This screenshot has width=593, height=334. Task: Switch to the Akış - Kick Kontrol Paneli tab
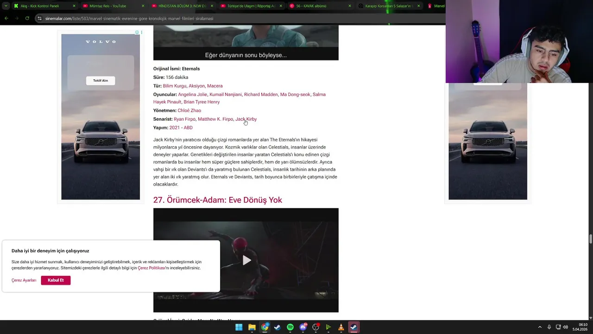[x=45, y=6]
